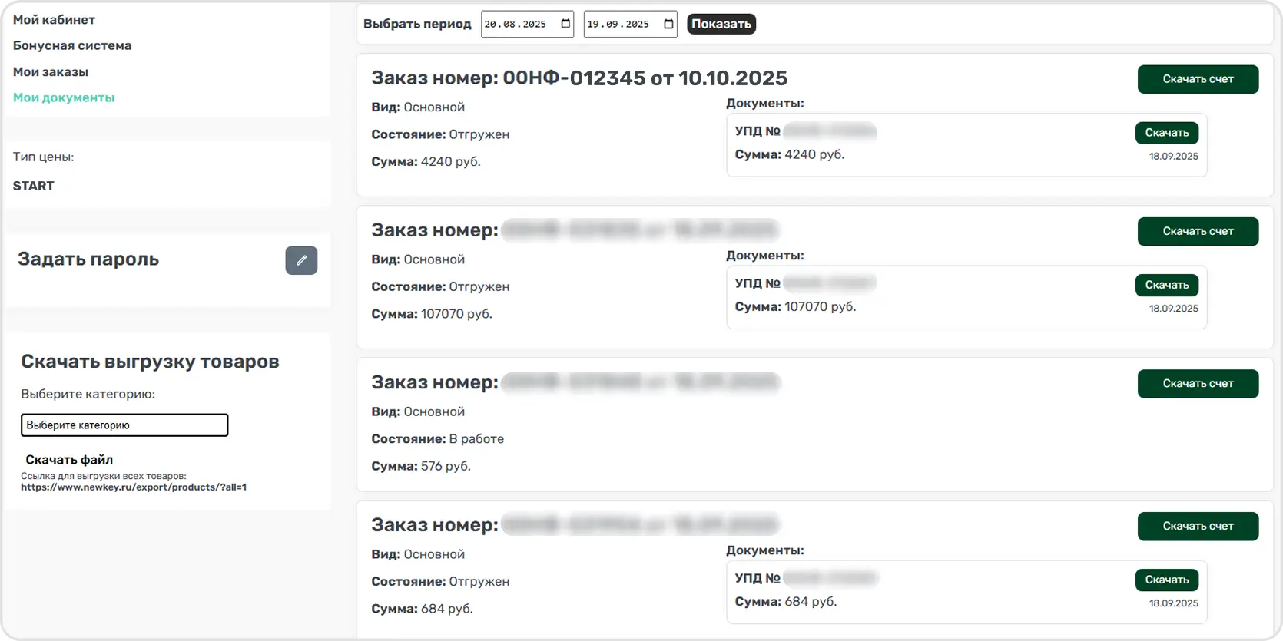Скачать счет for the 684 руб. order

1198,526
